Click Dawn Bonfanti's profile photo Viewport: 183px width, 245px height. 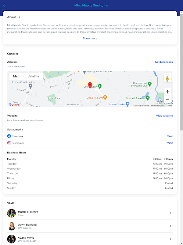click(11, 226)
